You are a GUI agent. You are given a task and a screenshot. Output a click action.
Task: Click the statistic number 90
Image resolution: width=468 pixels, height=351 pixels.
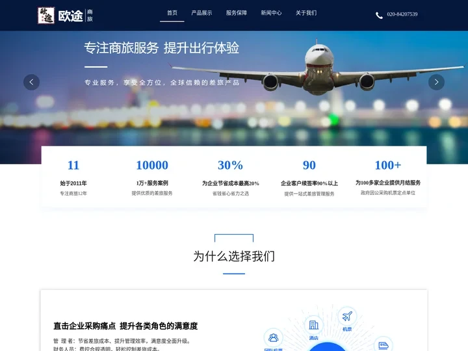click(309, 165)
